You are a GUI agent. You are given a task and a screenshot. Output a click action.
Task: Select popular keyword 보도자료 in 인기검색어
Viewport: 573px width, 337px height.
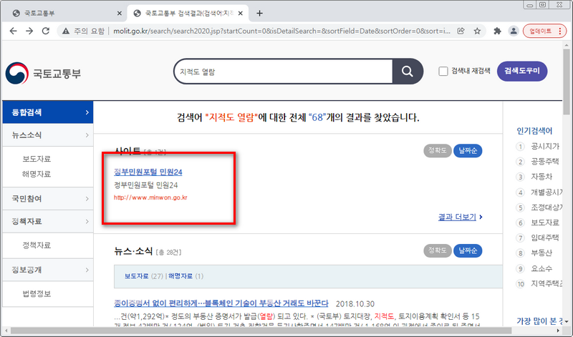pyautogui.click(x=545, y=223)
